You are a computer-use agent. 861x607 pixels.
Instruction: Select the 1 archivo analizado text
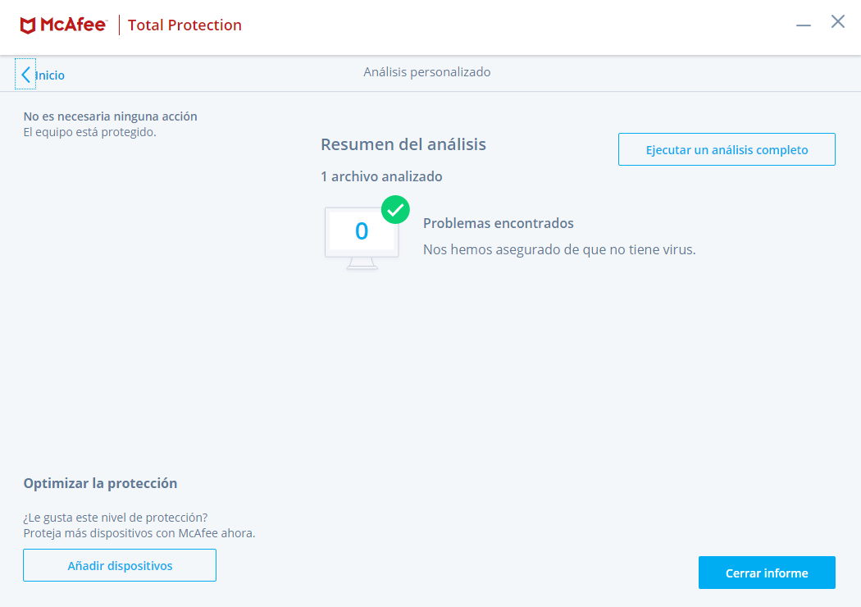tap(381, 176)
